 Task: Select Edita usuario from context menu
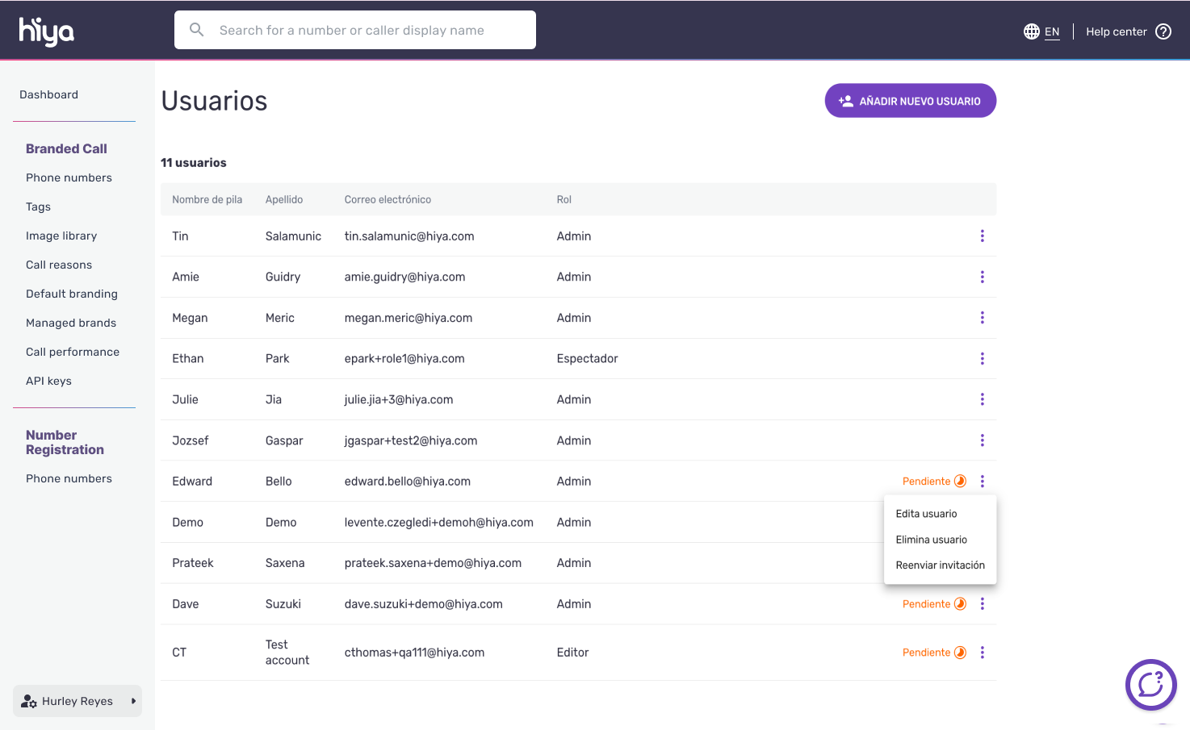tap(926, 514)
